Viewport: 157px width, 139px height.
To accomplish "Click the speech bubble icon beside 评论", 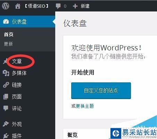I will (x=6, y=108).
